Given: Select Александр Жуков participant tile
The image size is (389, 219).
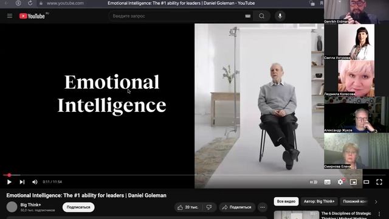Looking at the screenshot, I should pos(357,114).
